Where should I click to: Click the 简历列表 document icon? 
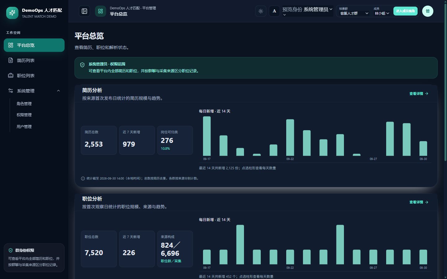coord(11,60)
